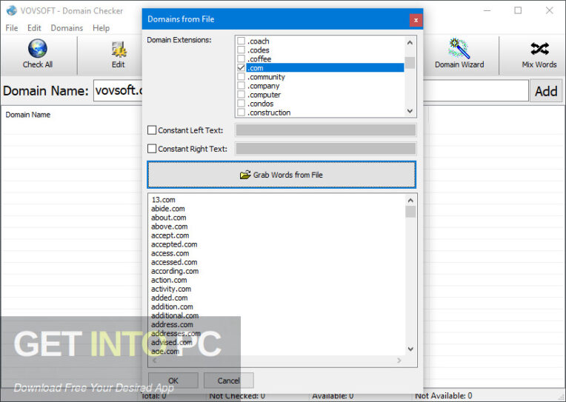
Task: Click scroll-down arrow of words list
Action: point(410,349)
